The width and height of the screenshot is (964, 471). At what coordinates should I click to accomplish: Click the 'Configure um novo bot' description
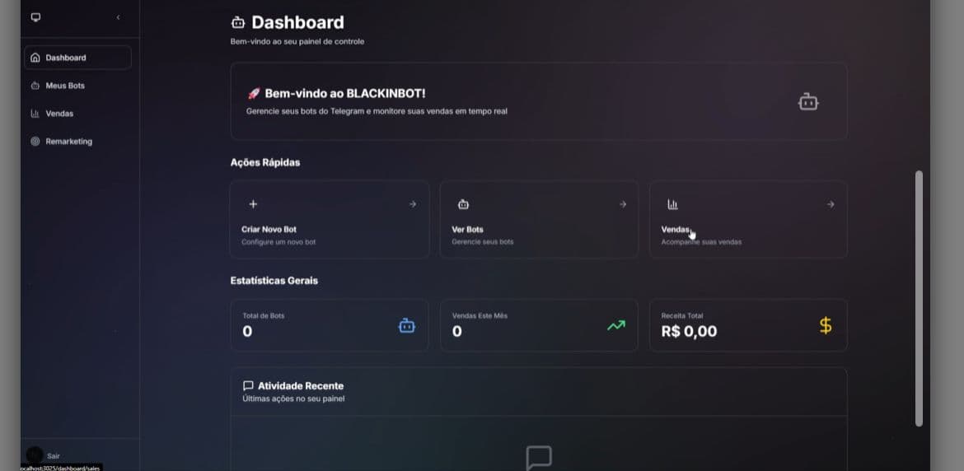278,242
